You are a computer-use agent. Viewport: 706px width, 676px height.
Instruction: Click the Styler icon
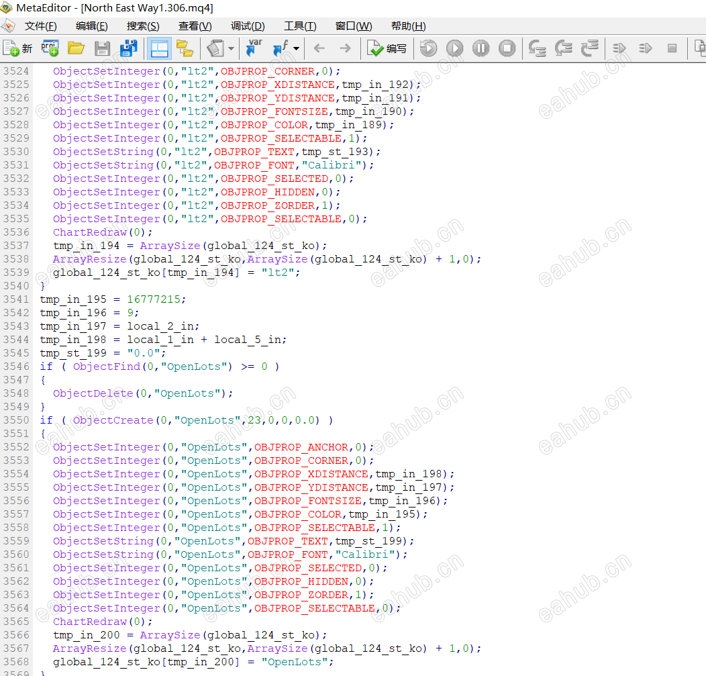[215, 48]
